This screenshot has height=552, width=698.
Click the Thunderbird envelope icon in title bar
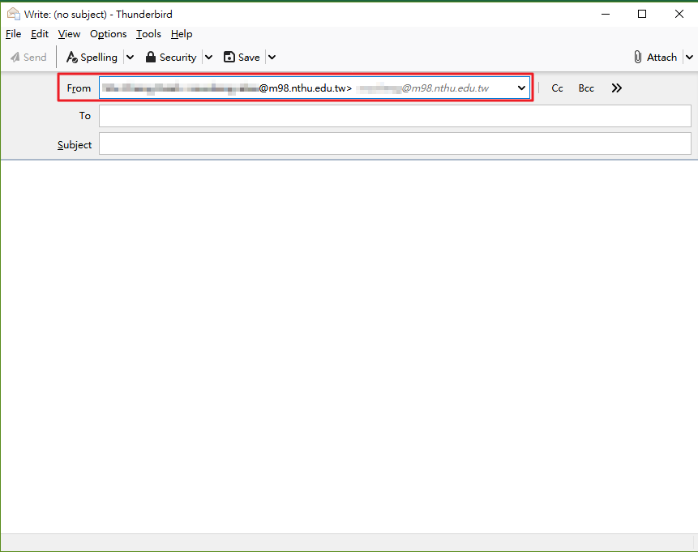click(13, 14)
